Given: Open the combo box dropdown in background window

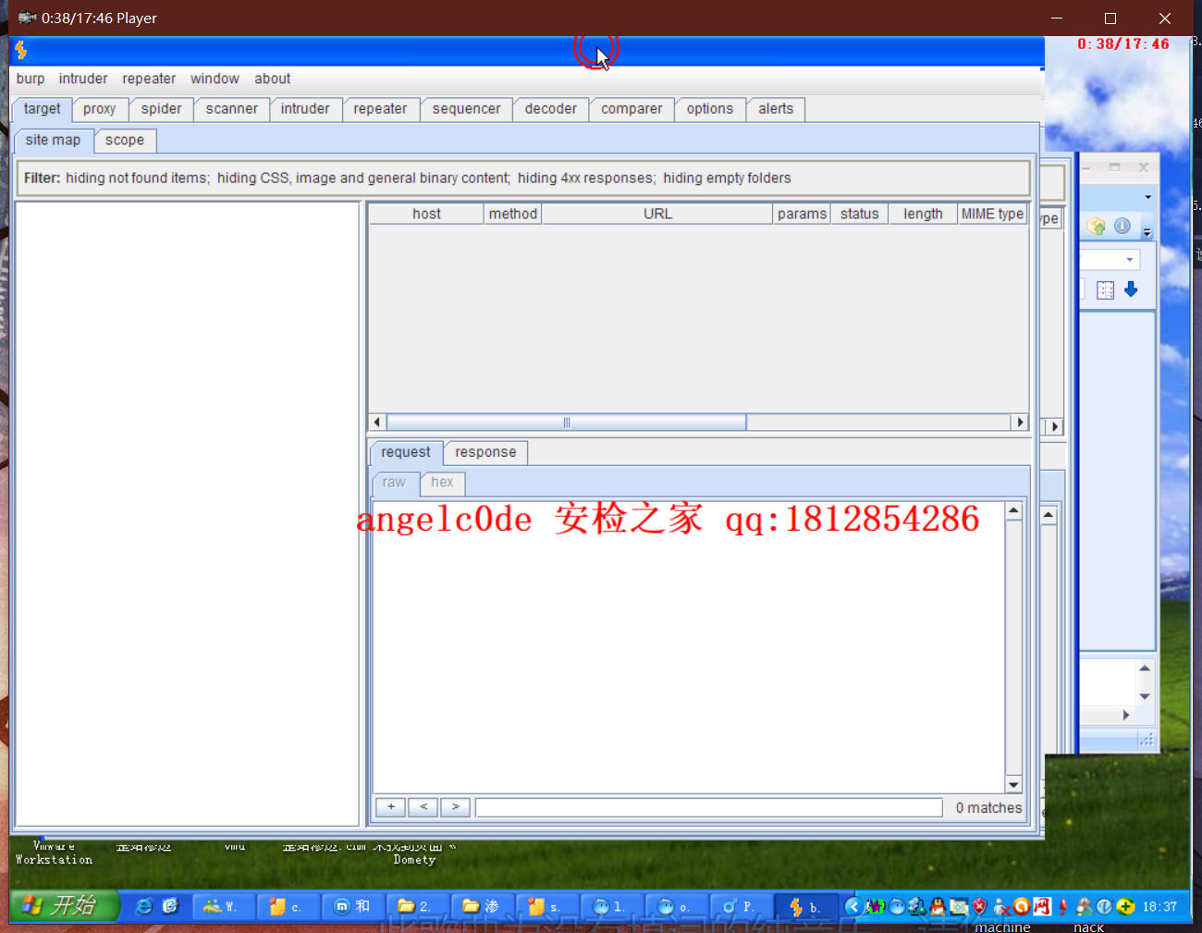Looking at the screenshot, I should pyautogui.click(x=1130, y=260).
